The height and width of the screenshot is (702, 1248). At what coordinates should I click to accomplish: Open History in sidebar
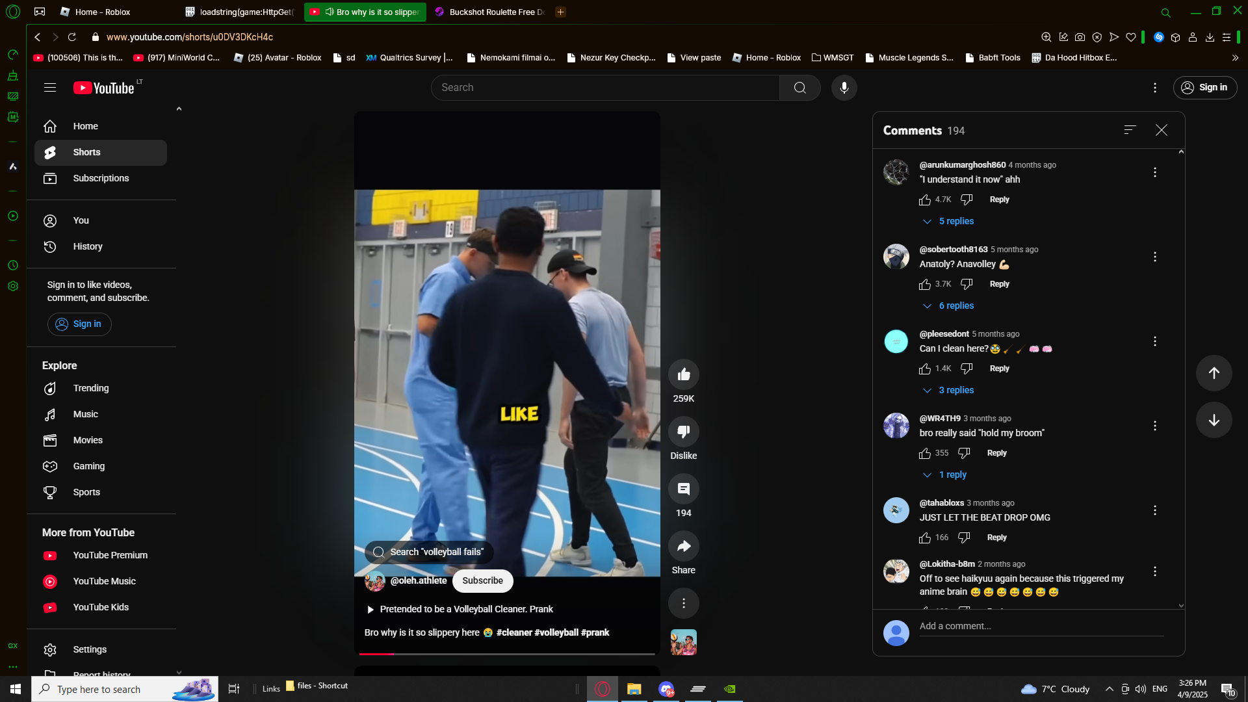coord(101,247)
